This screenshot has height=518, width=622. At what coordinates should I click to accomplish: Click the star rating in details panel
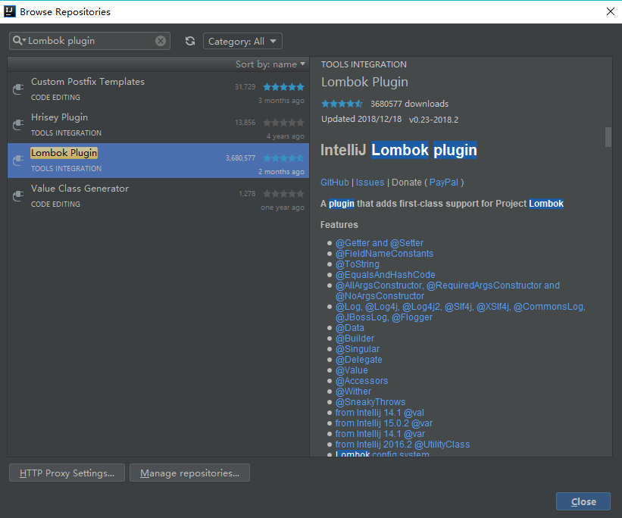coord(342,104)
